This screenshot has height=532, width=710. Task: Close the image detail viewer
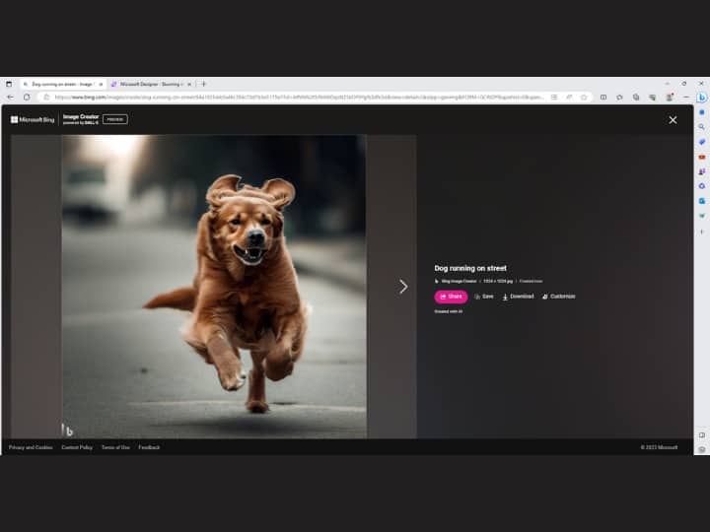(x=673, y=120)
